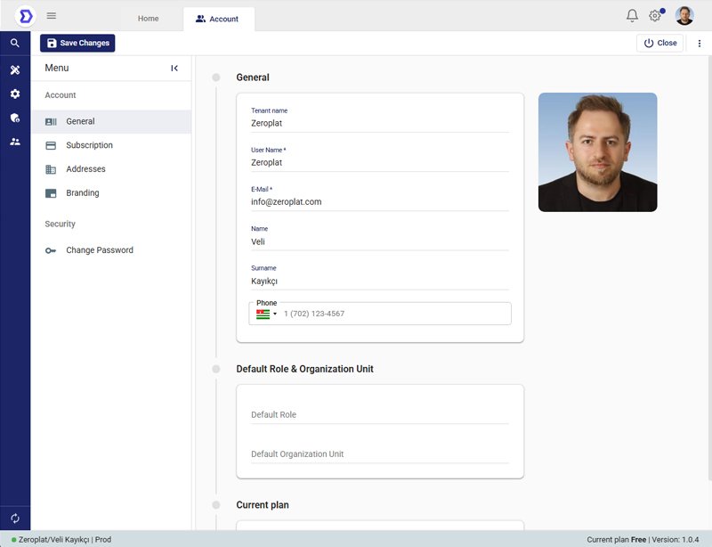Screen dimensions: 712x547
Task: Click the profile photo thumbnail
Action: 597,152
